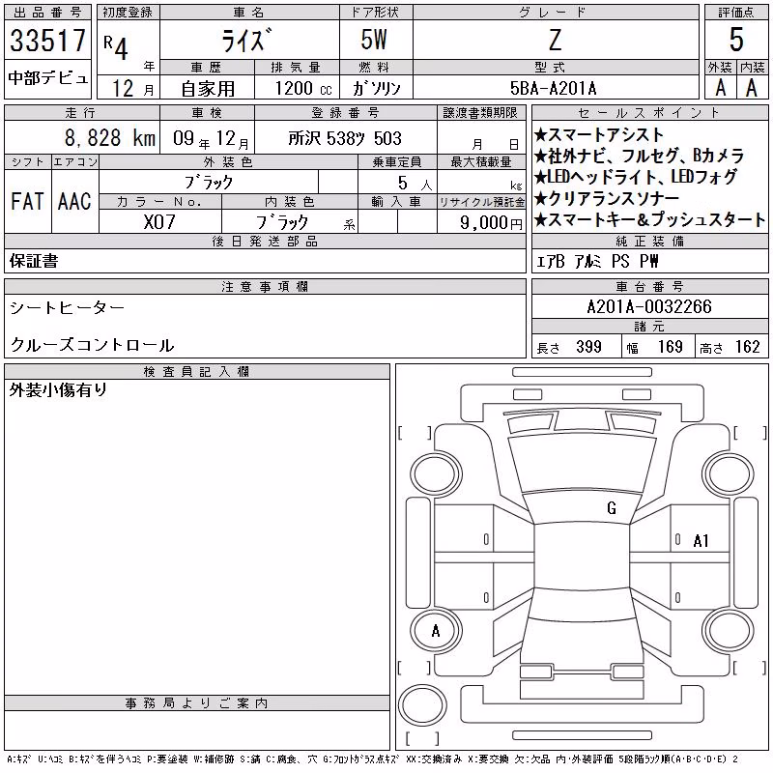Select the grade value Z
The width and height of the screenshot is (773, 773).
(x=555, y=40)
